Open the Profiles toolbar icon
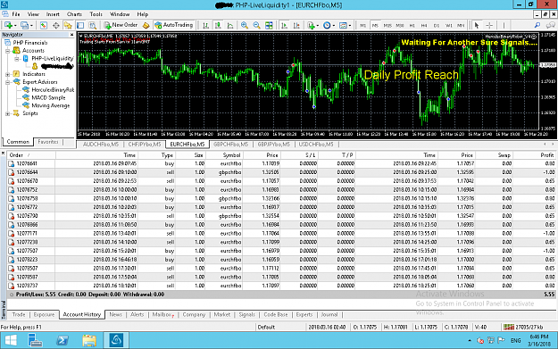 coord(24,25)
